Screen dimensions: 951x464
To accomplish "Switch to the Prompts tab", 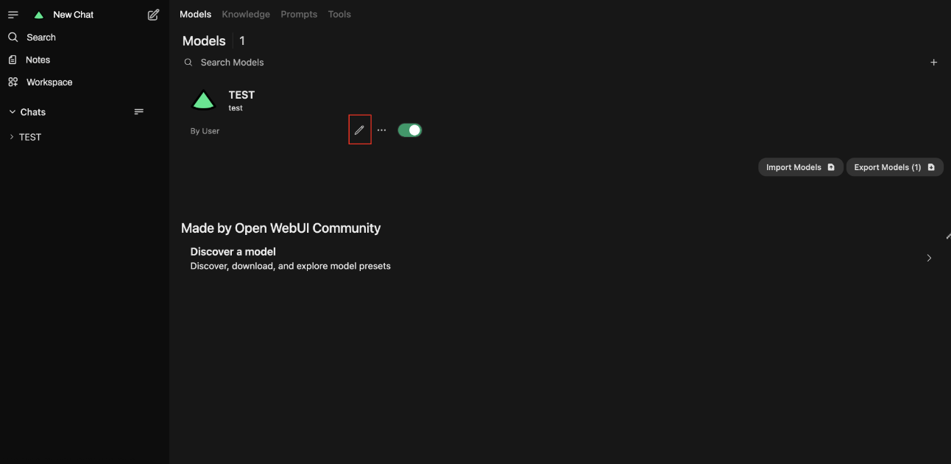I will [299, 14].
